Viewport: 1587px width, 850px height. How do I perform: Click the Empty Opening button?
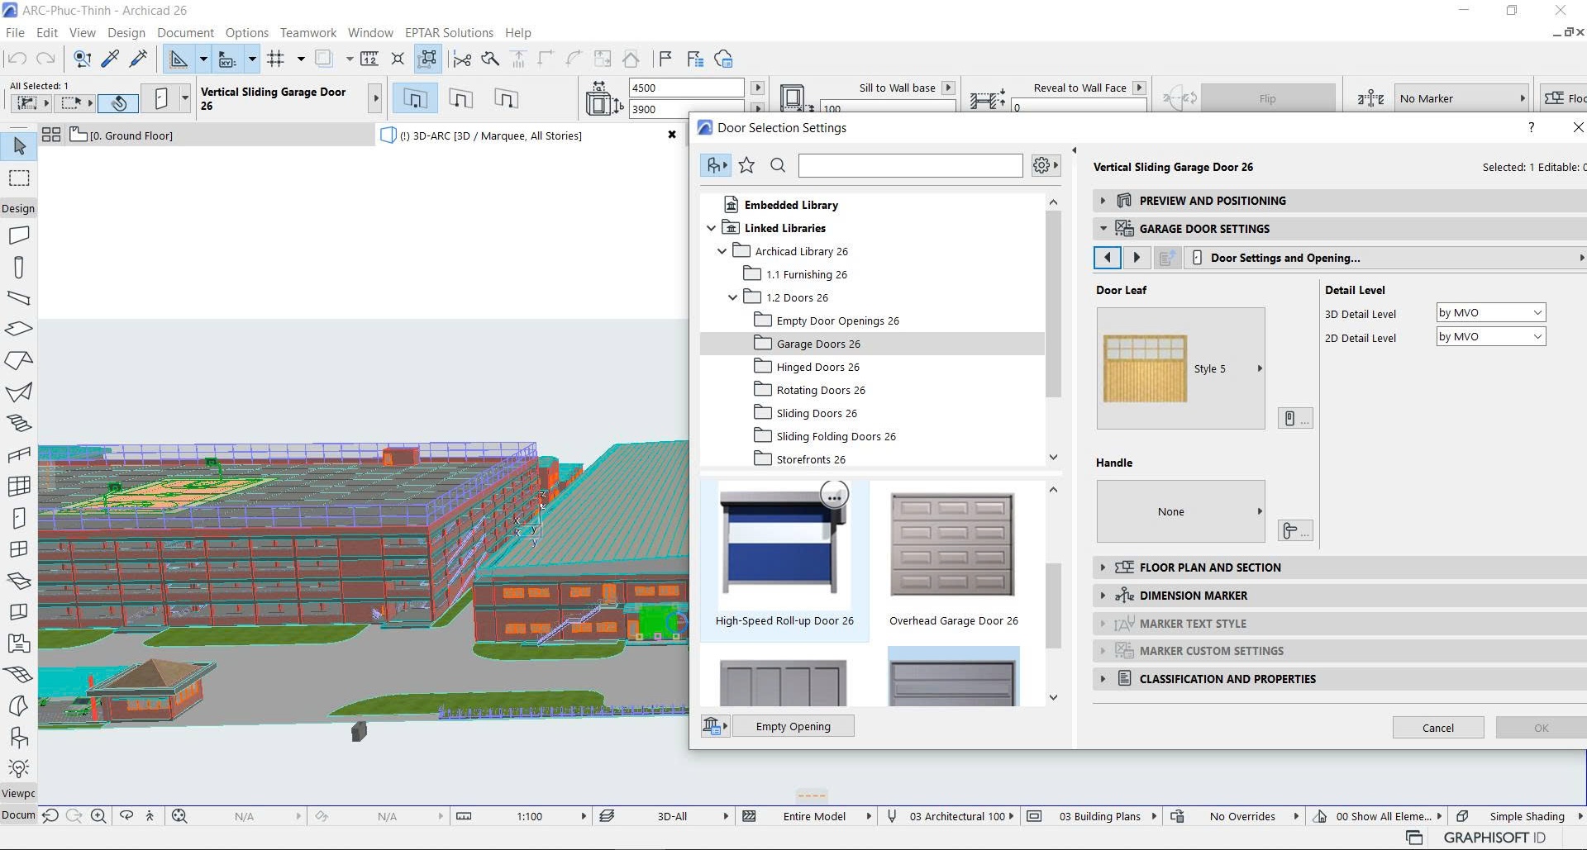(793, 726)
